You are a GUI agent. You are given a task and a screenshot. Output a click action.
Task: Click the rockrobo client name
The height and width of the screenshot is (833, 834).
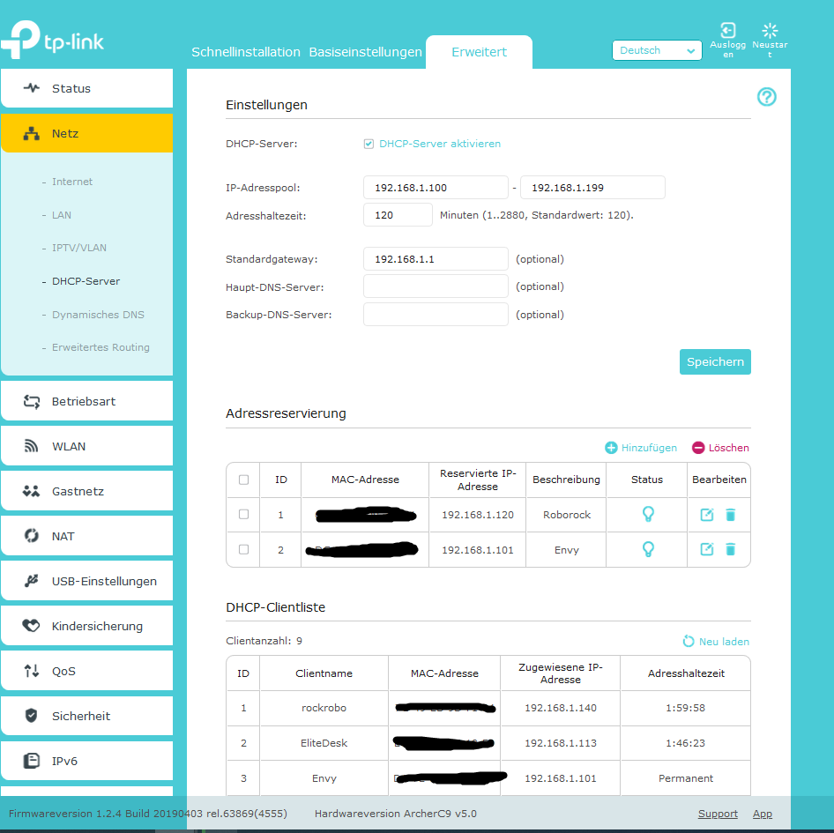tap(324, 708)
